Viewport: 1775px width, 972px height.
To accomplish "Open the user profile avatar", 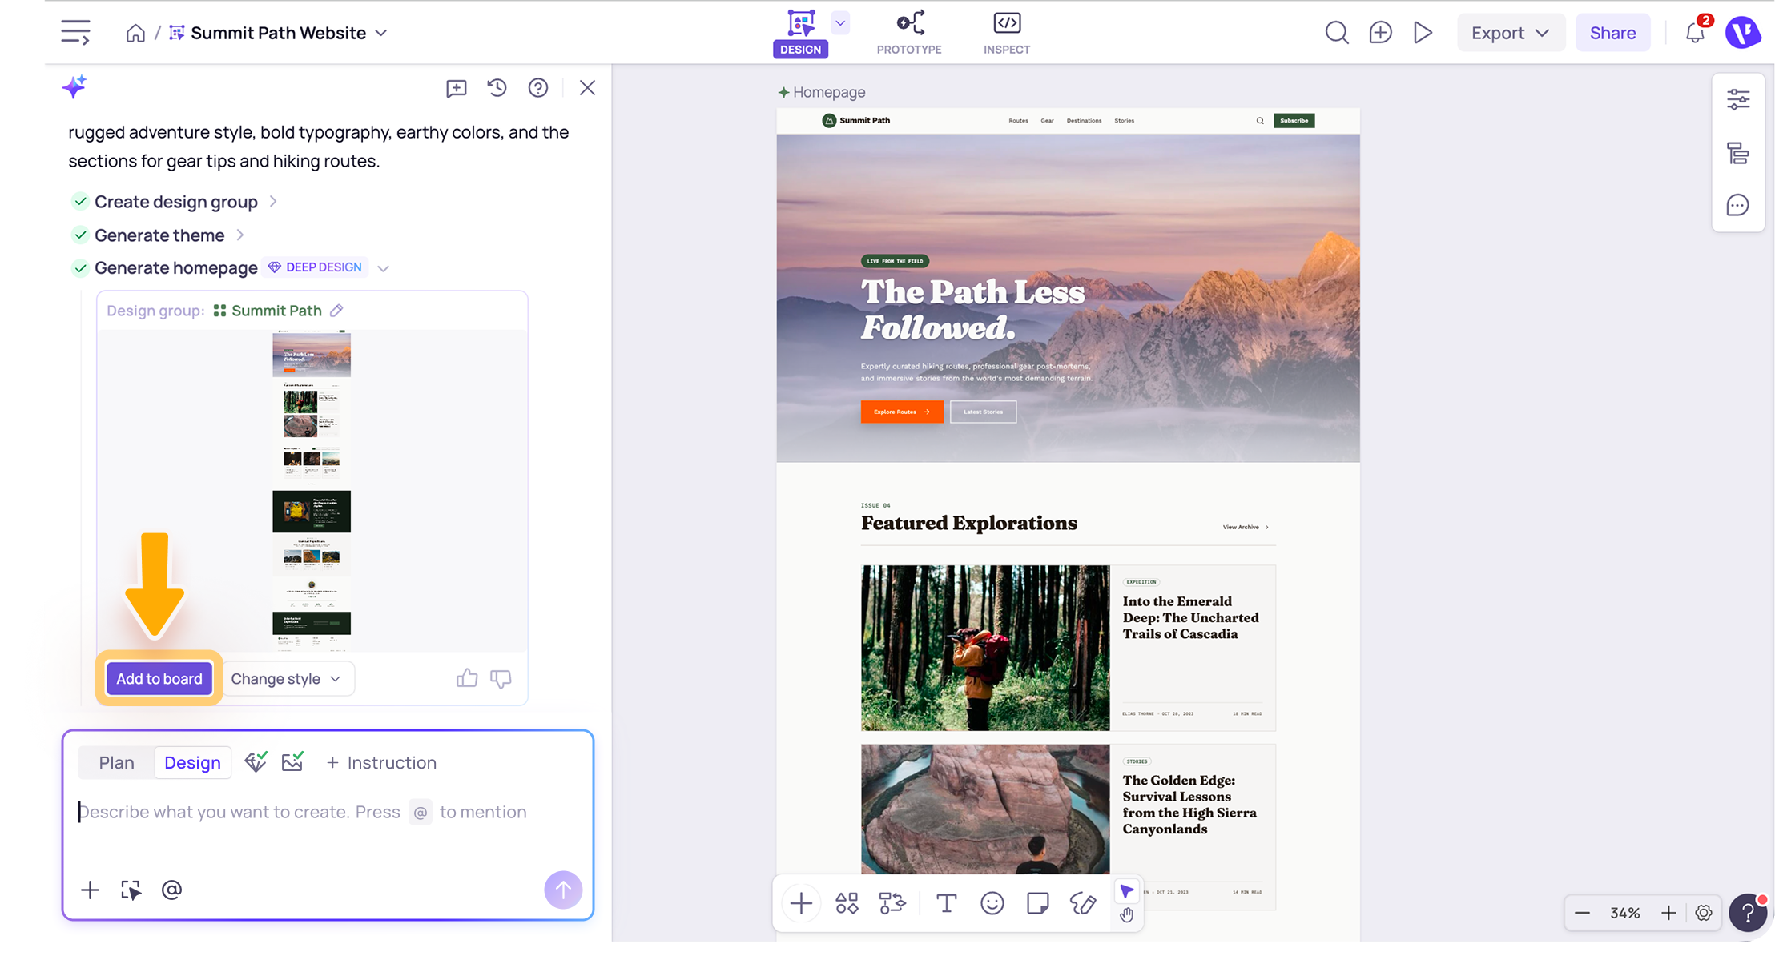I will click(1741, 33).
